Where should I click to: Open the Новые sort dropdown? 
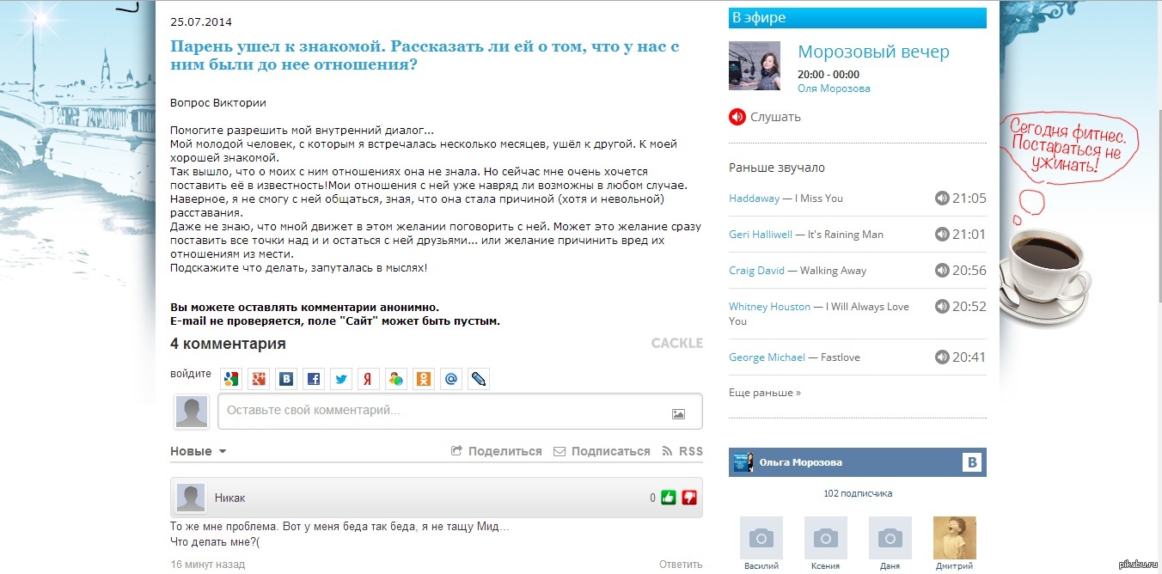pos(198,451)
